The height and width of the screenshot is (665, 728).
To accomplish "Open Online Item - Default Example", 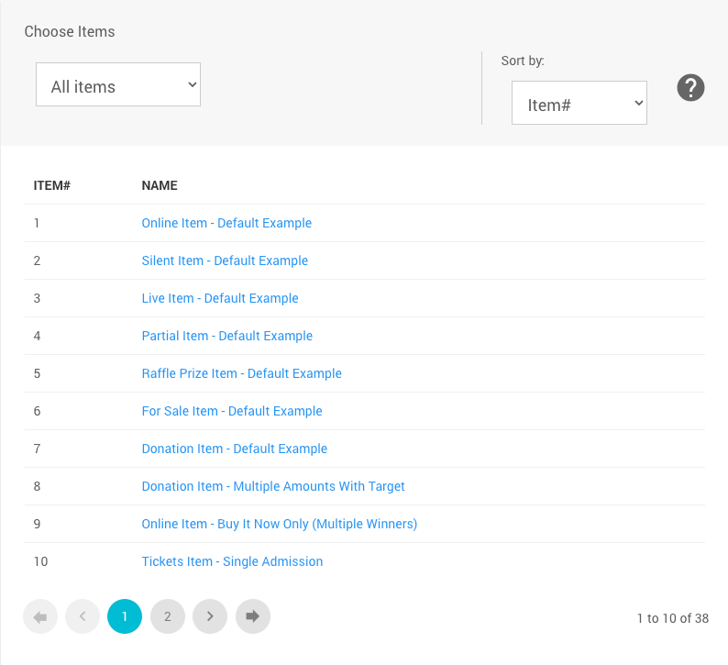I will pyautogui.click(x=226, y=223).
